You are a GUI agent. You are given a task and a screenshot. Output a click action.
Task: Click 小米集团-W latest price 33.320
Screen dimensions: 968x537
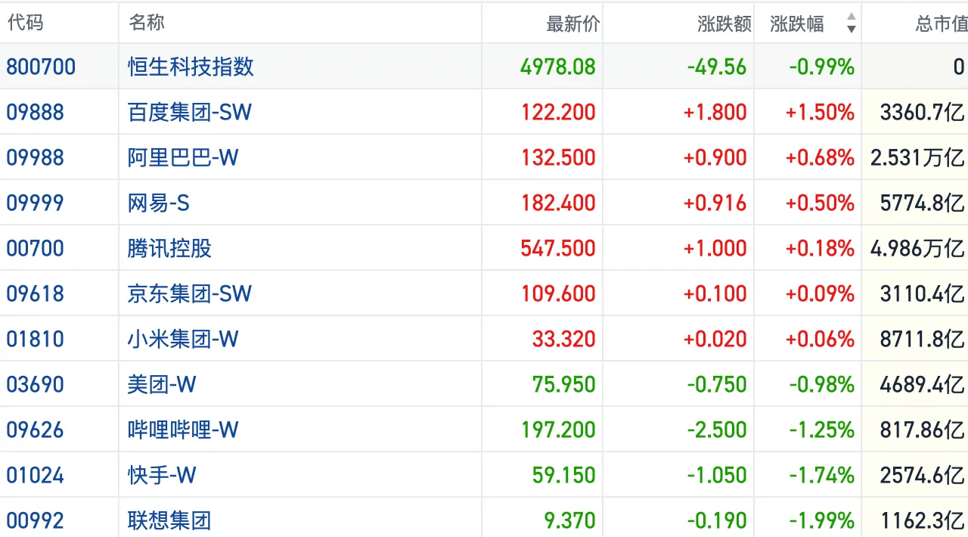[x=563, y=339]
